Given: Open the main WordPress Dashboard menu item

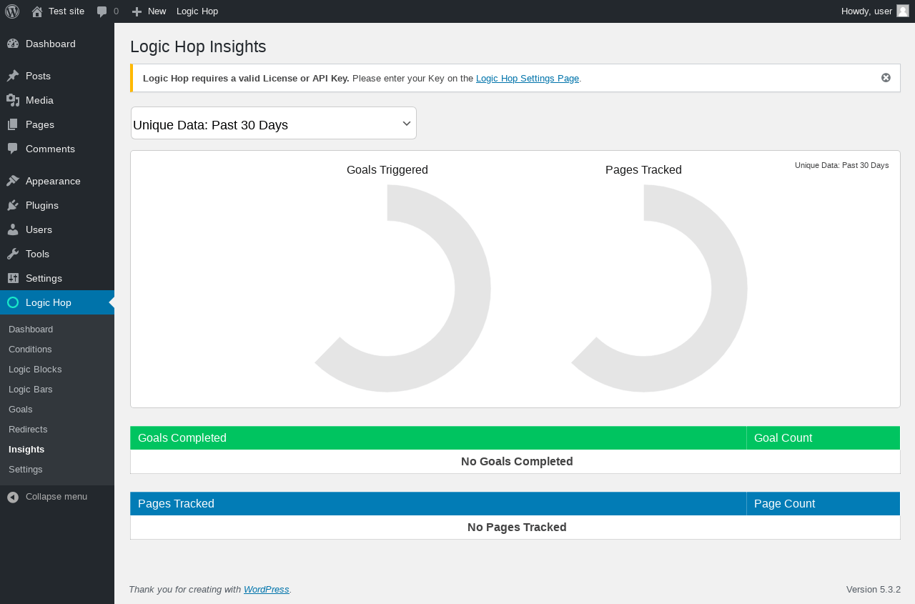Looking at the screenshot, I should [x=57, y=44].
